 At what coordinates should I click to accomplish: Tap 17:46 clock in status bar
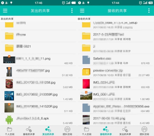(x=38, y=3)
